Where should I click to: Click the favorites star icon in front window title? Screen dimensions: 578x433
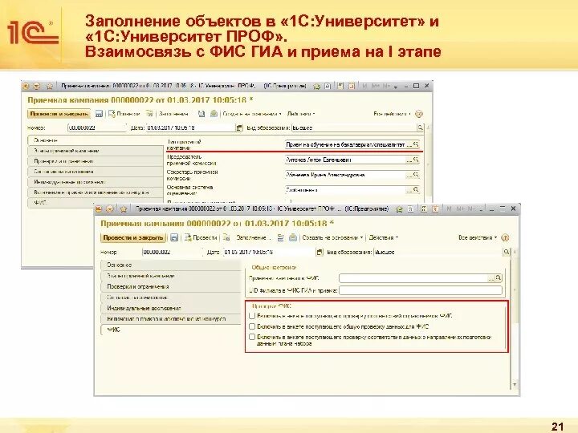coord(124,209)
